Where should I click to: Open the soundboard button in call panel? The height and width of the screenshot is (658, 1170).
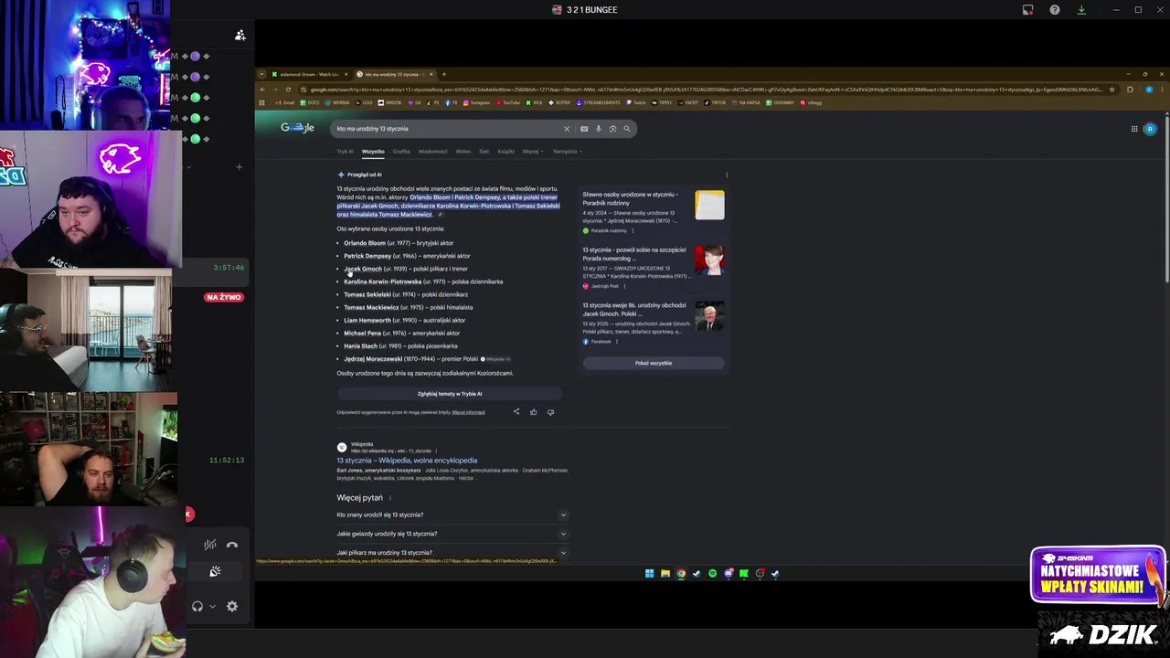coord(215,571)
